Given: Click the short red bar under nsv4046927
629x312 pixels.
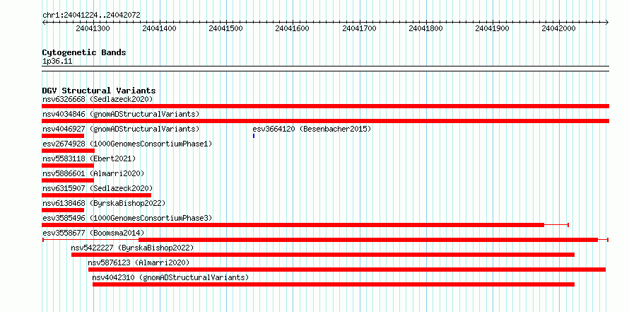Looking at the screenshot, I should coord(63,136).
